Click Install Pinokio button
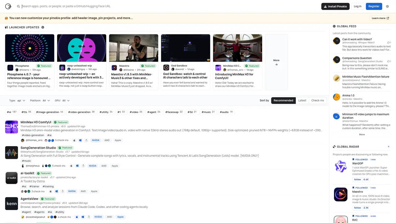Image resolution: width=396 pixels, height=223 pixels. click(x=335, y=6)
